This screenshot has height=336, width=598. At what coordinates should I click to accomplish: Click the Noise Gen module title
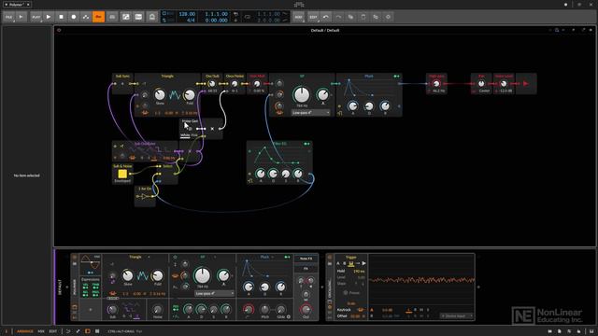tap(190, 121)
